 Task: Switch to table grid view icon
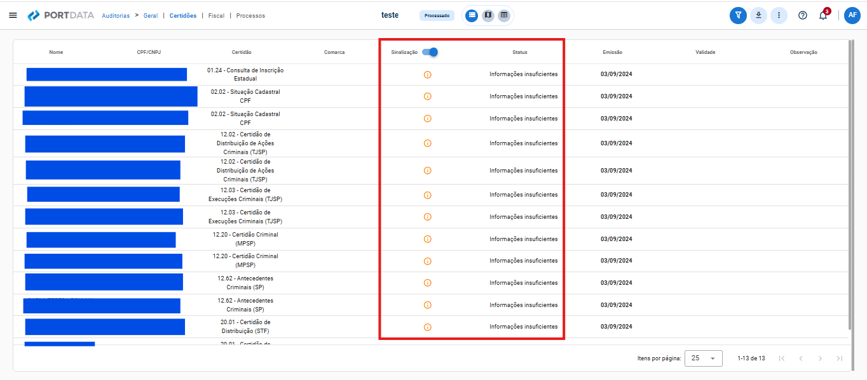503,15
